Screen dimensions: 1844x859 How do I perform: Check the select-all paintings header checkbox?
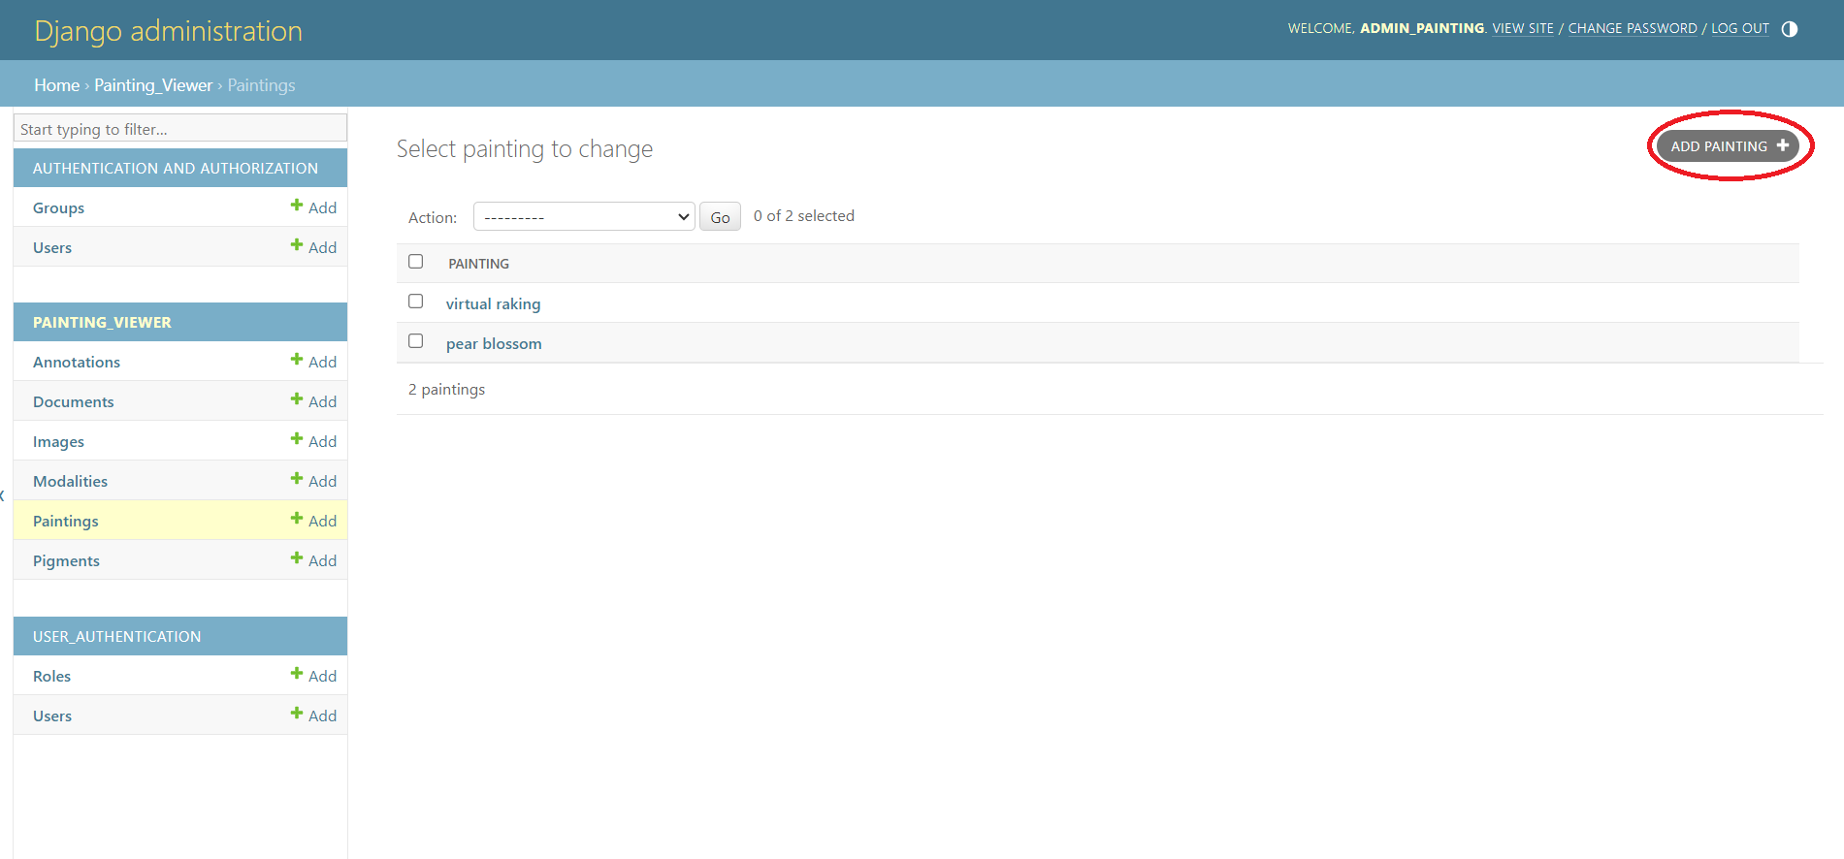416,262
